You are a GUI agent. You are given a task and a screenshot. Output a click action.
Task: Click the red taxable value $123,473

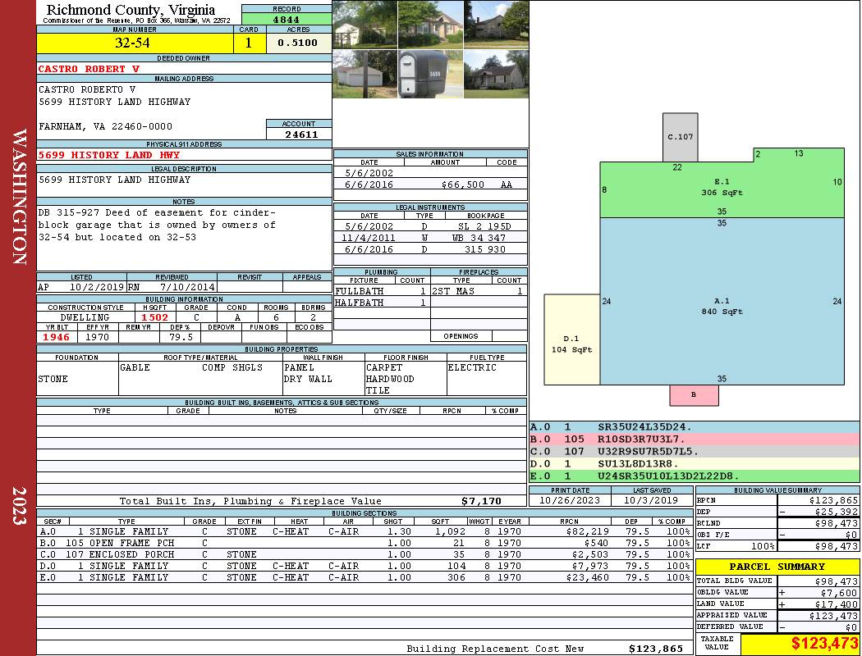point(824,644)
